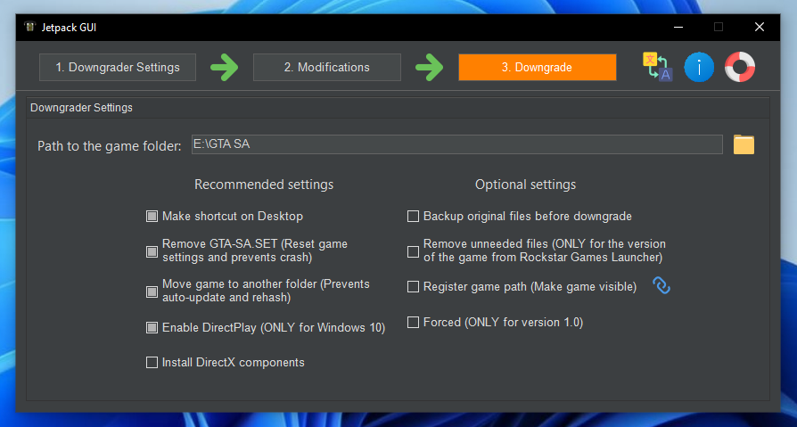The width and height of the screenshot is (797, 427).
Task: Click Jetpack GUI title bar app icon
Action: tap(30, 27)
